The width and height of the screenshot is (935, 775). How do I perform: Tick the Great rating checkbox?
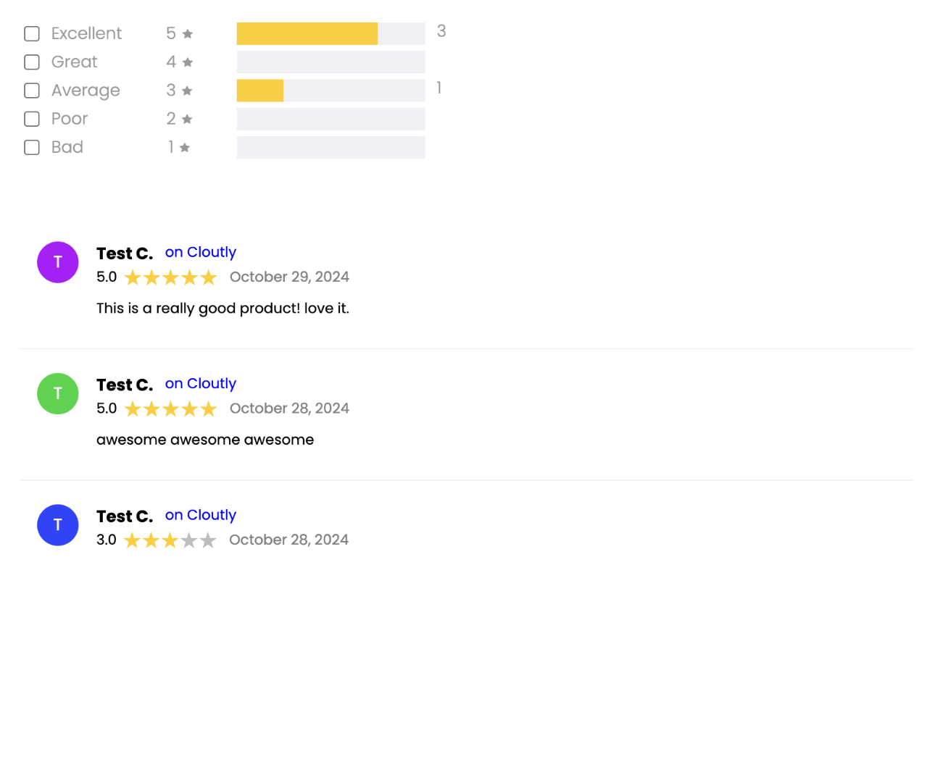tap(32, 62)
